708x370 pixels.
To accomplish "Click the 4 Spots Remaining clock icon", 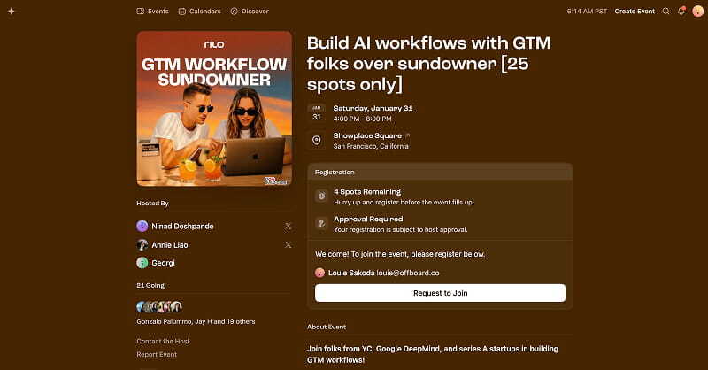I will 321,197.
